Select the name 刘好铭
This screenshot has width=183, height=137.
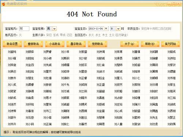(30, 104)
